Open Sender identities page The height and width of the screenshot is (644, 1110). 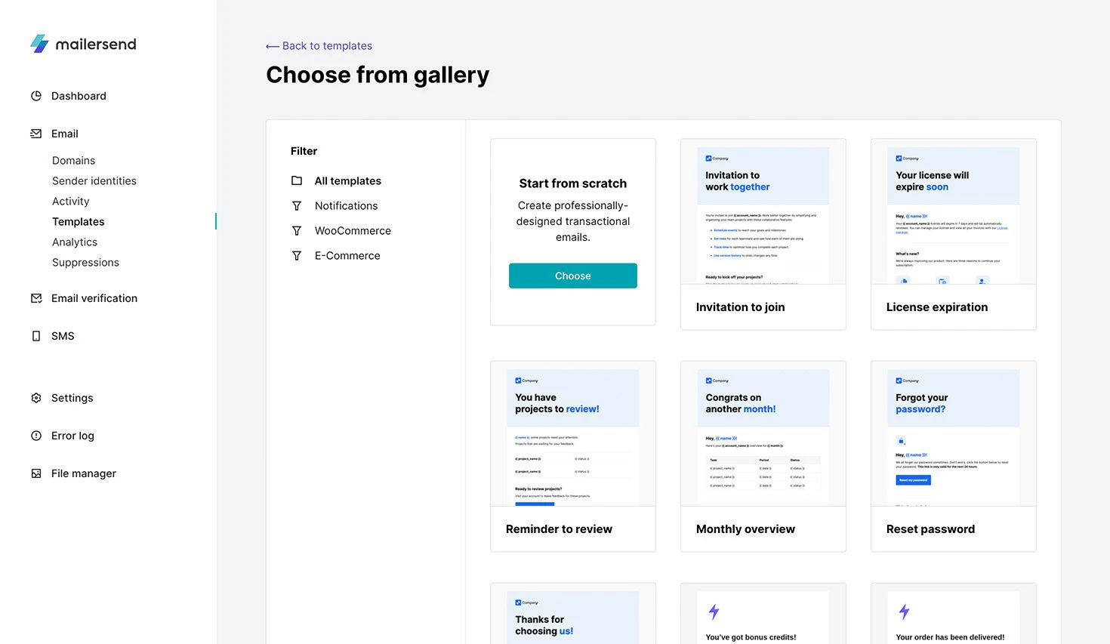point(94,181)
